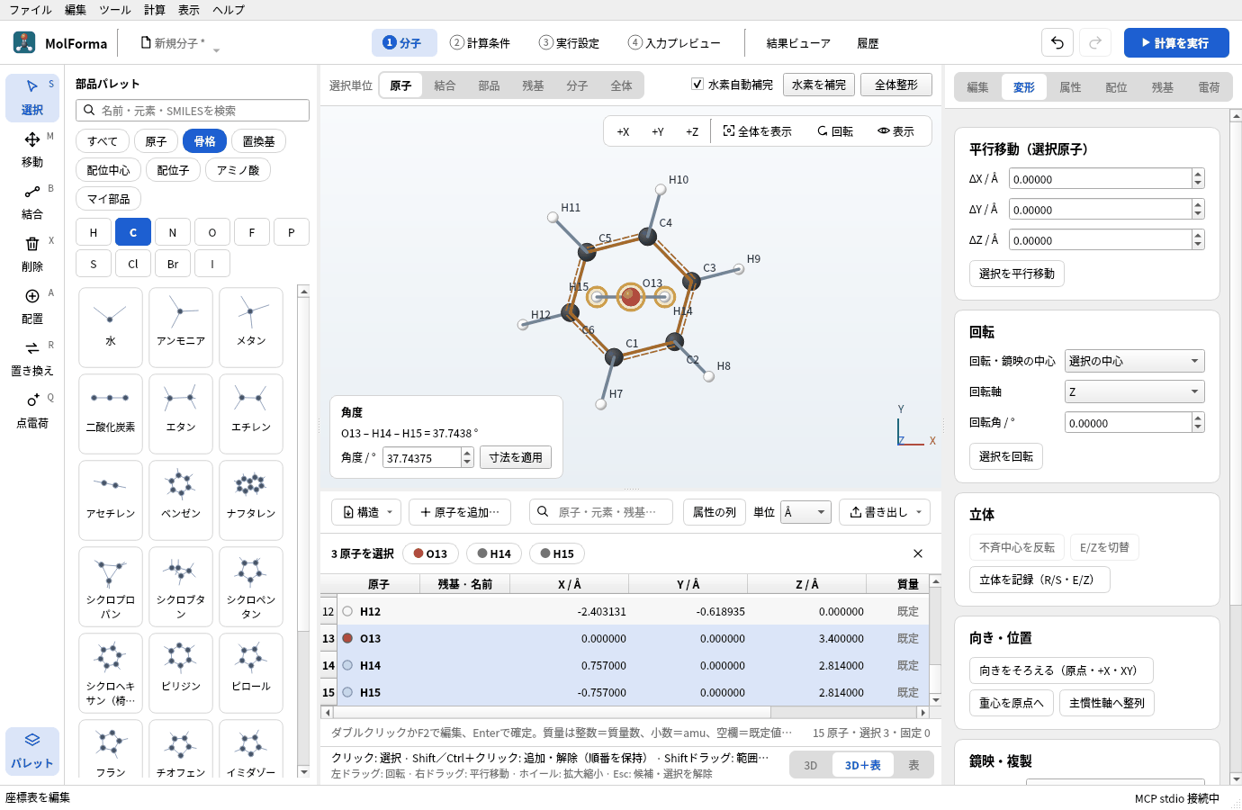1242x810 pixels.
Task: Pick the ピリジン skeleton part
Action: (x=181, y=672)
